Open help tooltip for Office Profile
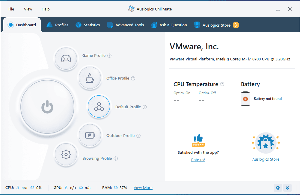The width and height of the screenshot is (300, 195). 133,78
